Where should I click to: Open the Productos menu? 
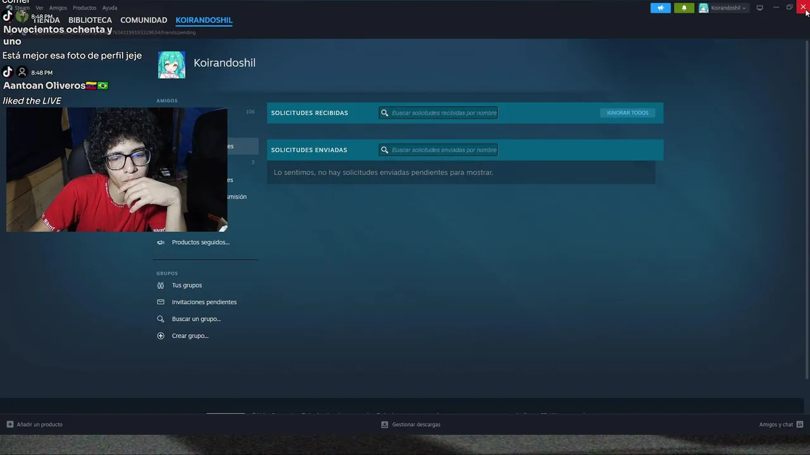pyautogui.click(x=85, y=8)
